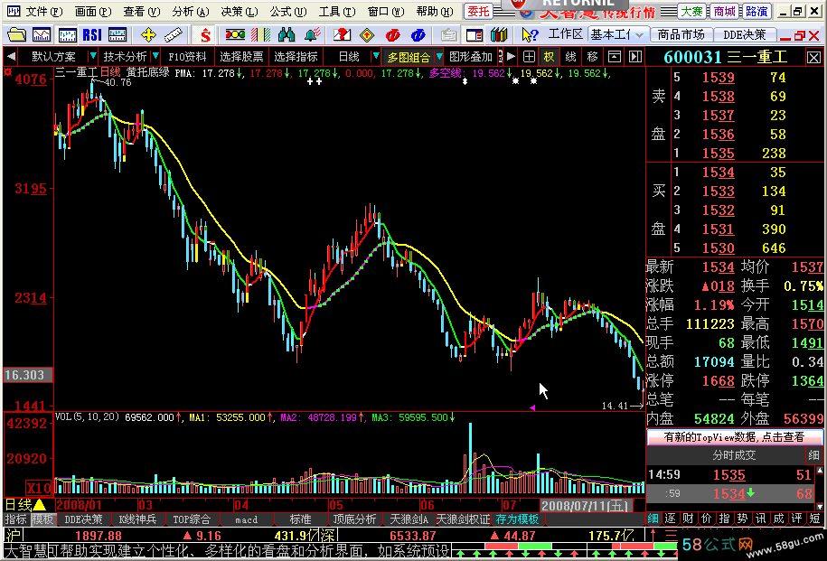
Task: Click the 大赛 button
Action: [x=691, y=11]
